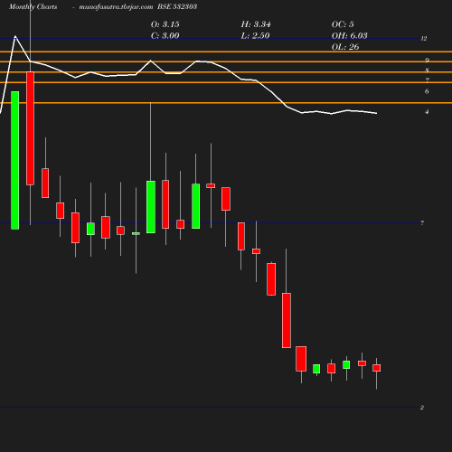Click the last red candlestick on the chart
452x452 pixels.
tap(377, 368)
